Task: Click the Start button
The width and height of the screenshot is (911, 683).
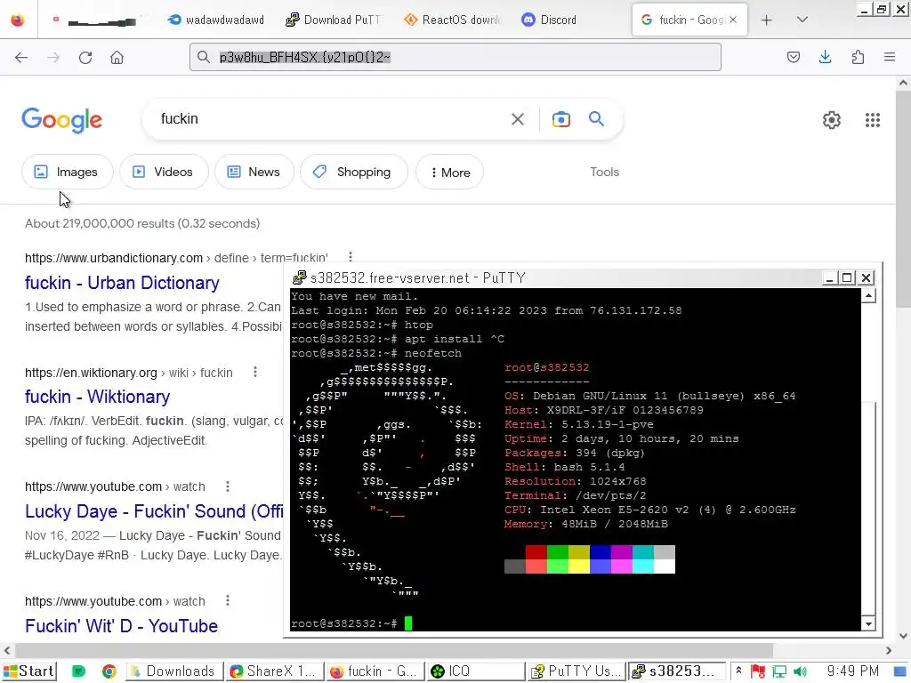Action: click(x=29, y=671)
